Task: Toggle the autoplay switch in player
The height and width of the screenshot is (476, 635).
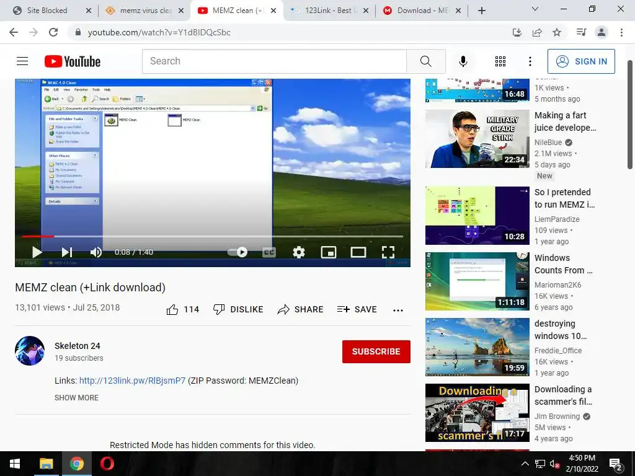Action: pyautogui.click(x=238, y=252)
